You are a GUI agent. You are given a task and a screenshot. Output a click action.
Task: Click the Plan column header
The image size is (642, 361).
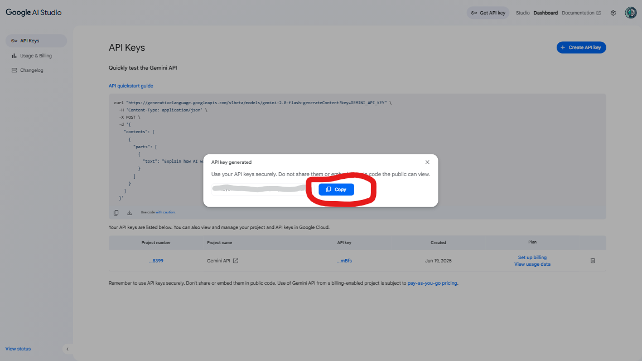(532, 242)
